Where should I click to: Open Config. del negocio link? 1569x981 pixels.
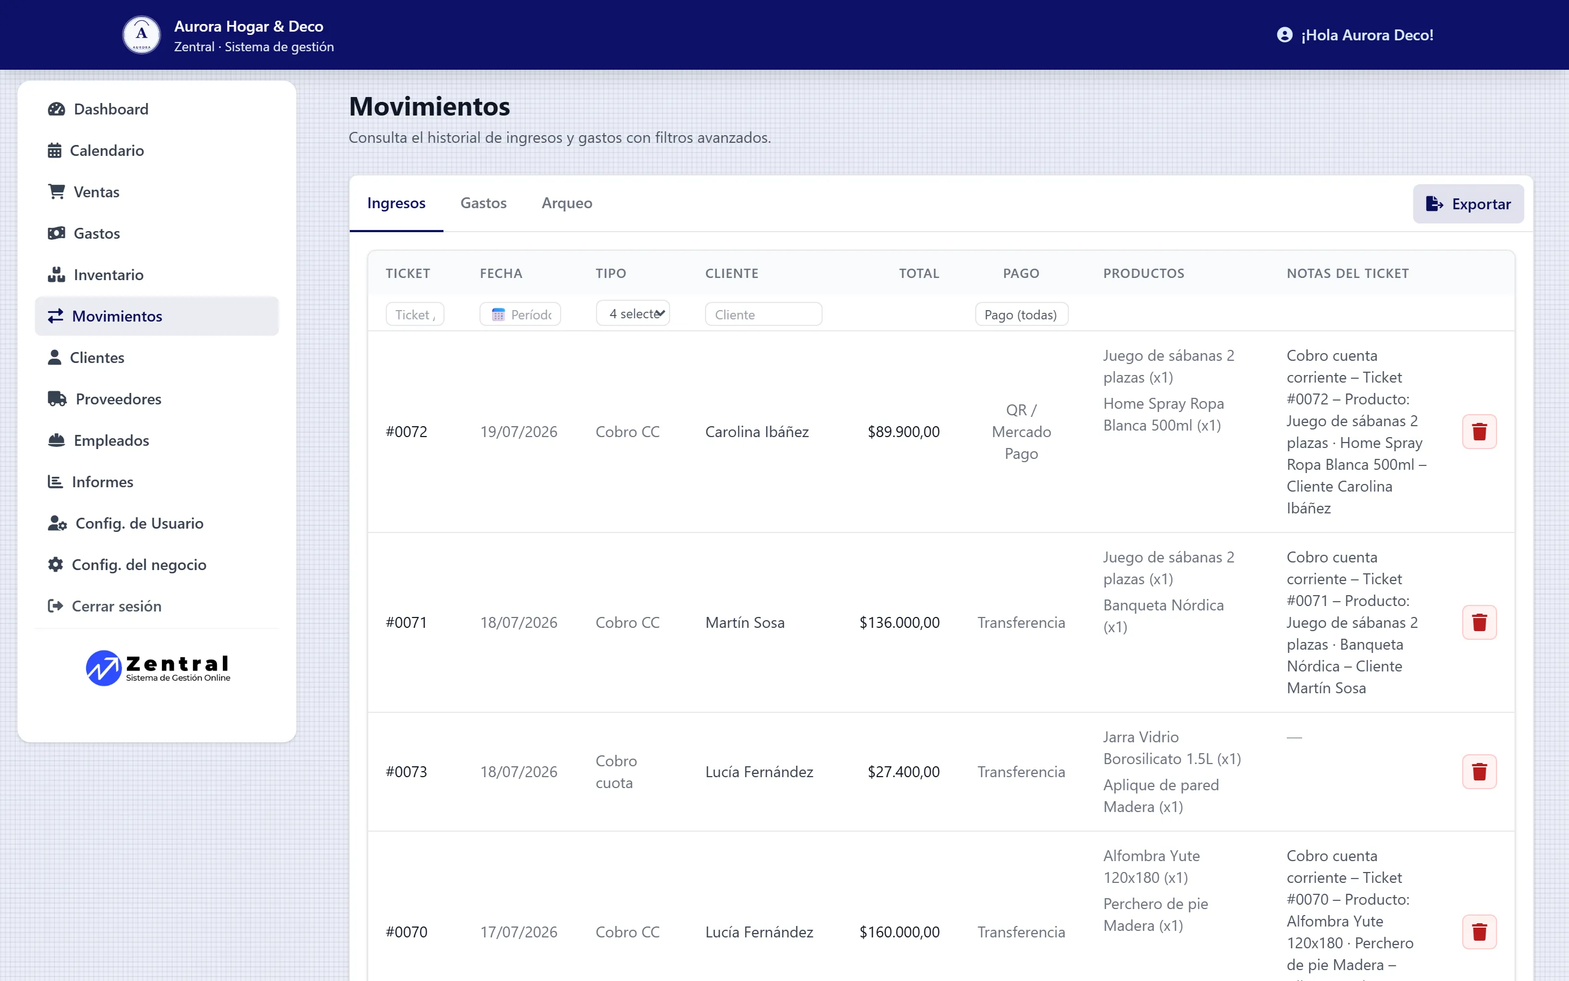click(157, 565)
